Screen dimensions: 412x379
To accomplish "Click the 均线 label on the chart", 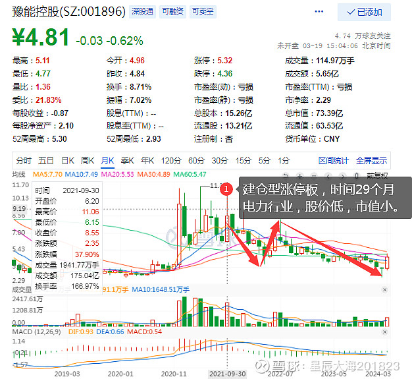I will pos(18,174).
